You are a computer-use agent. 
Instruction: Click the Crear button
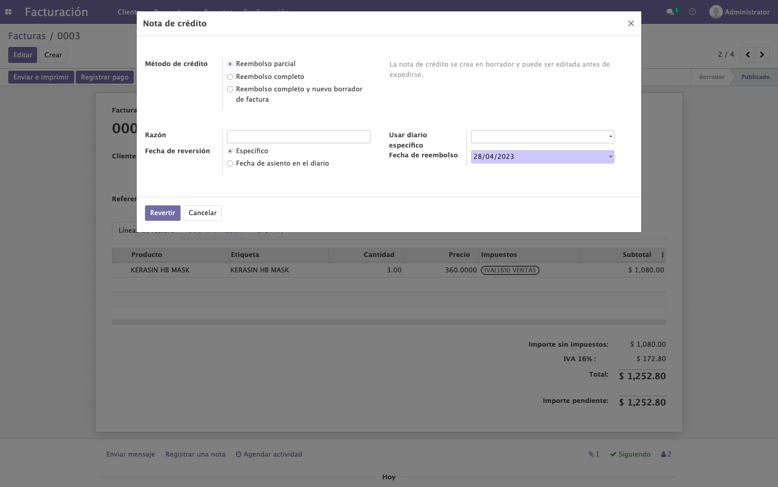53,55
